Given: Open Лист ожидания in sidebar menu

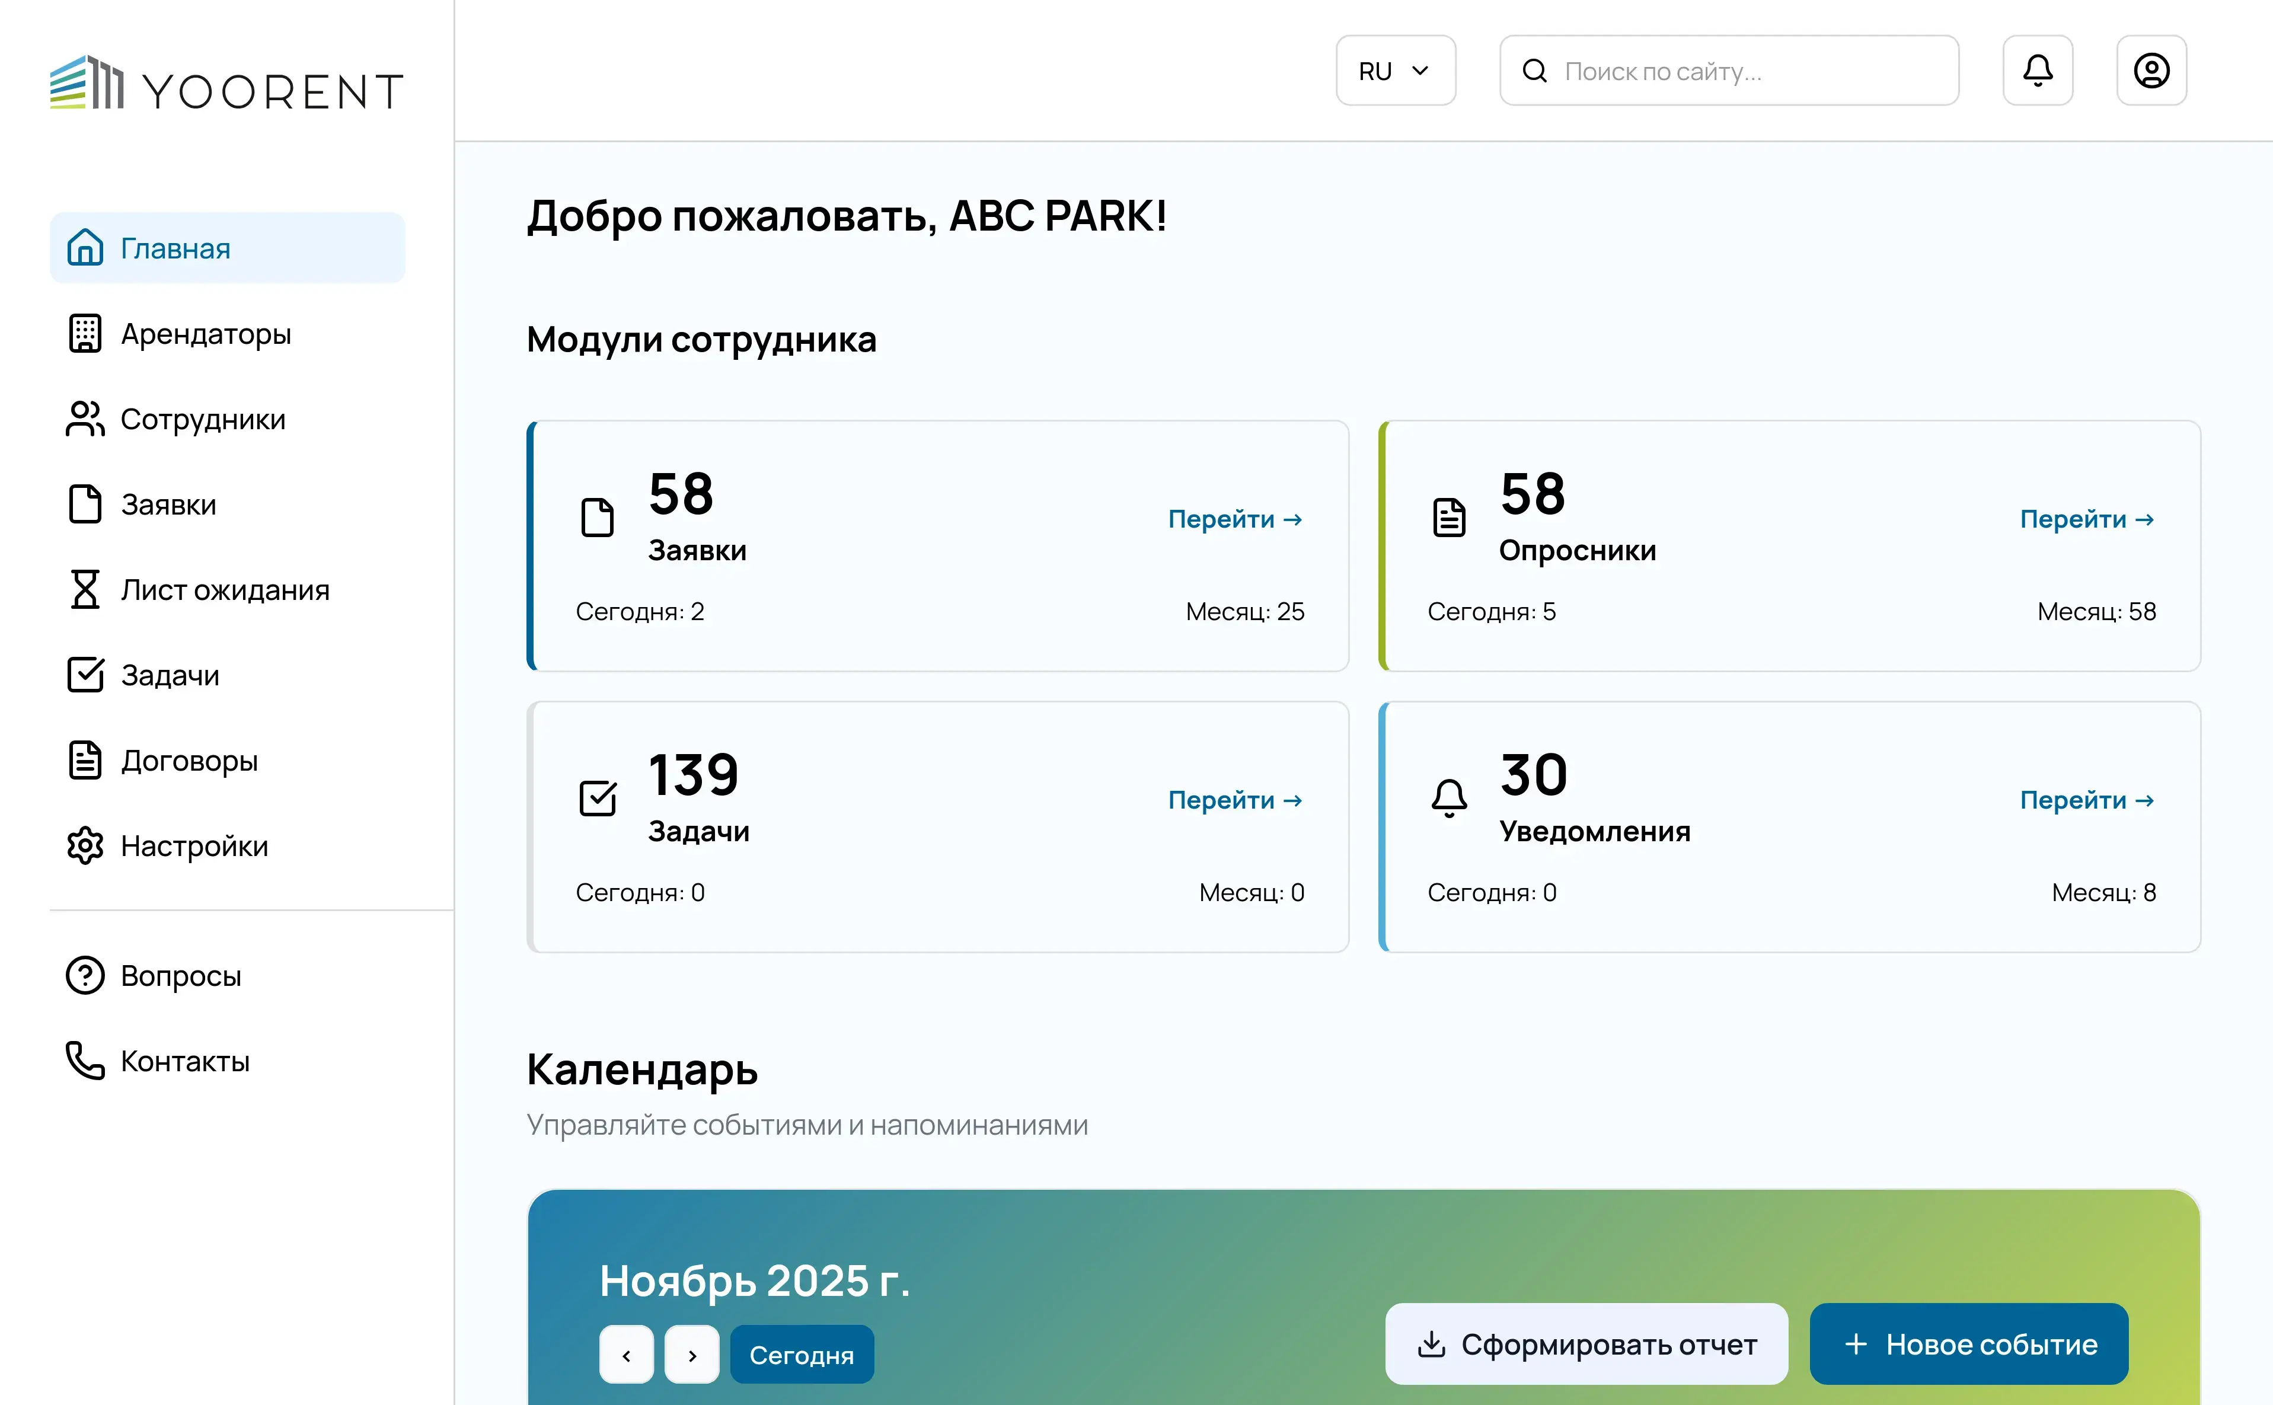Looking at the screenshot, I should [x=225, y=590].
